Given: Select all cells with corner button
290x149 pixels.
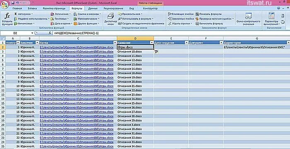Looking at the screenshot, I should pos(2,38).
